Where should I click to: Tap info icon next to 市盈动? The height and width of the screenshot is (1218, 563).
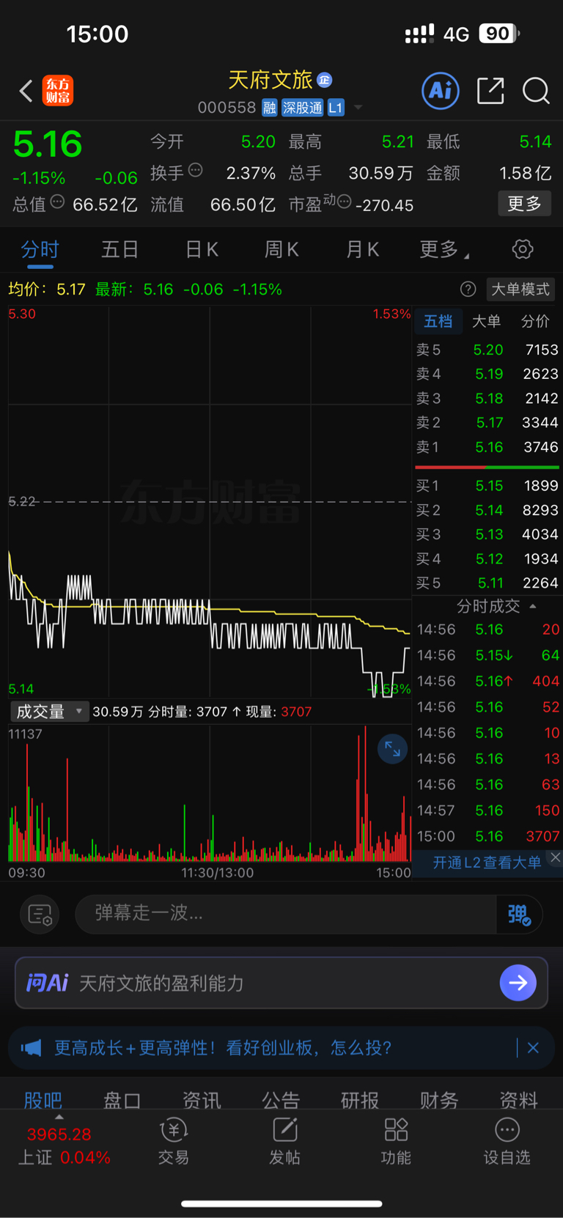pyautogui.click(x=344, y=202)
